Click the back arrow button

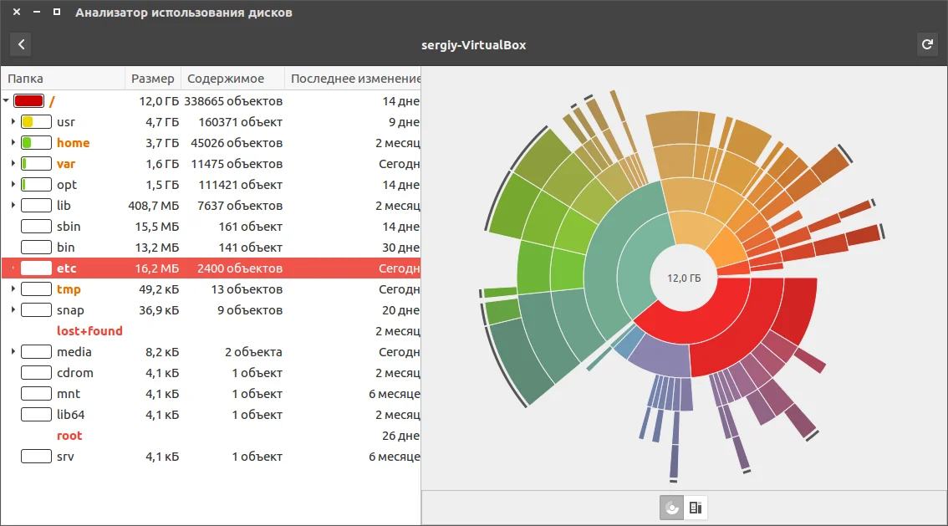tap(21, 44)
